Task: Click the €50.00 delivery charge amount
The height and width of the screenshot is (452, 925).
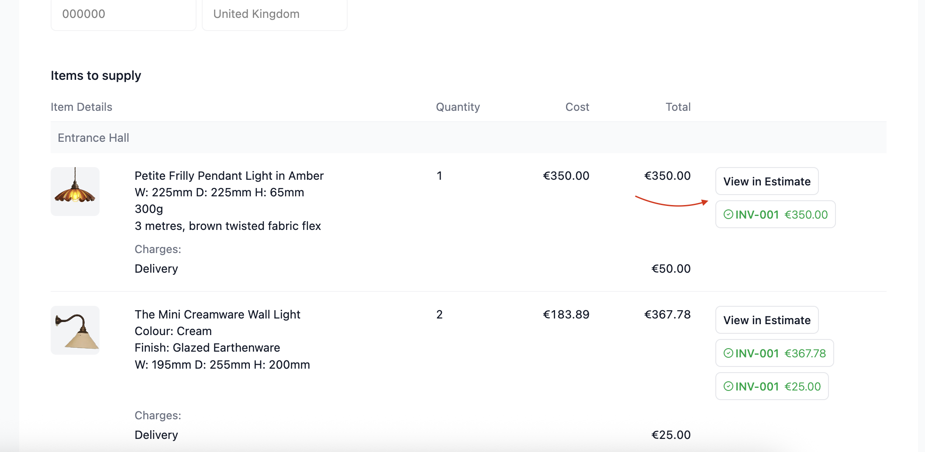Action: click(x=671, y=268)
